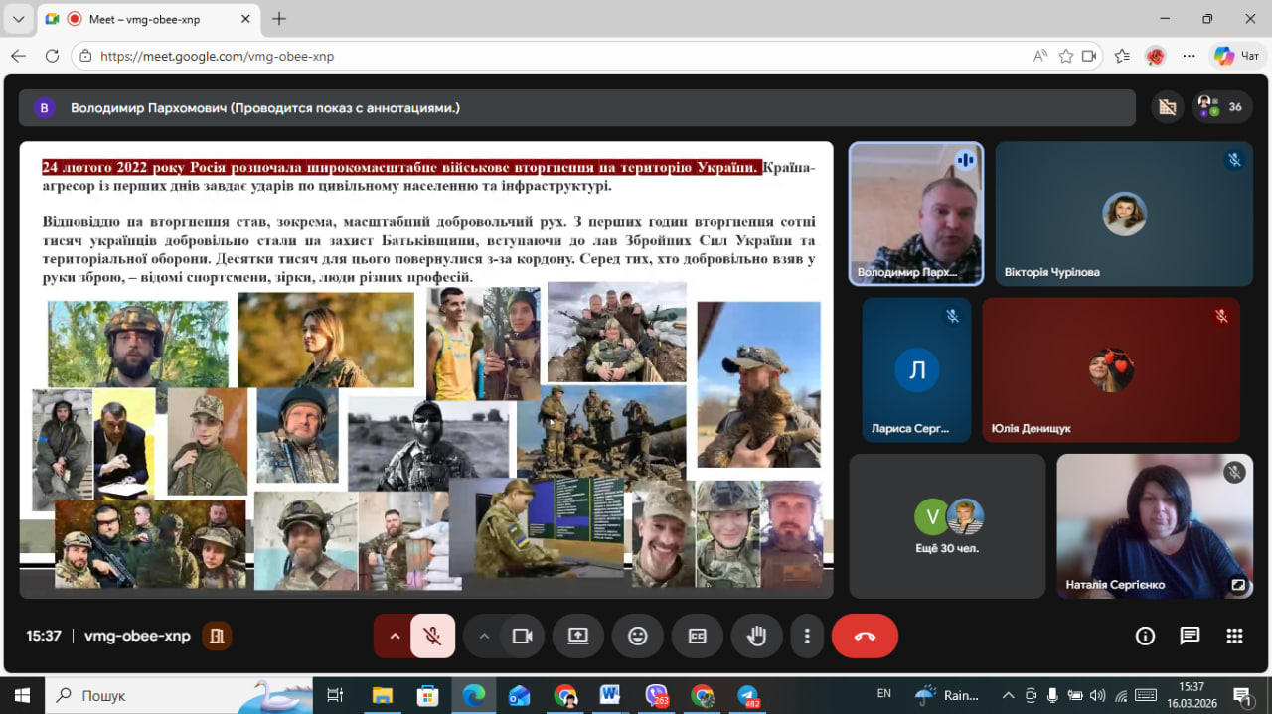Show the participants list with 36 people
This screenshot has height=714, width=1272.
(1221, 107)
